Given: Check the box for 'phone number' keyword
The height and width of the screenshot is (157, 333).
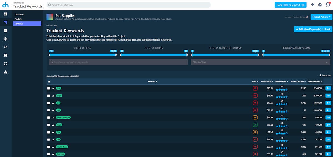Looking at the screenshot, I should (x=49, y=118).
